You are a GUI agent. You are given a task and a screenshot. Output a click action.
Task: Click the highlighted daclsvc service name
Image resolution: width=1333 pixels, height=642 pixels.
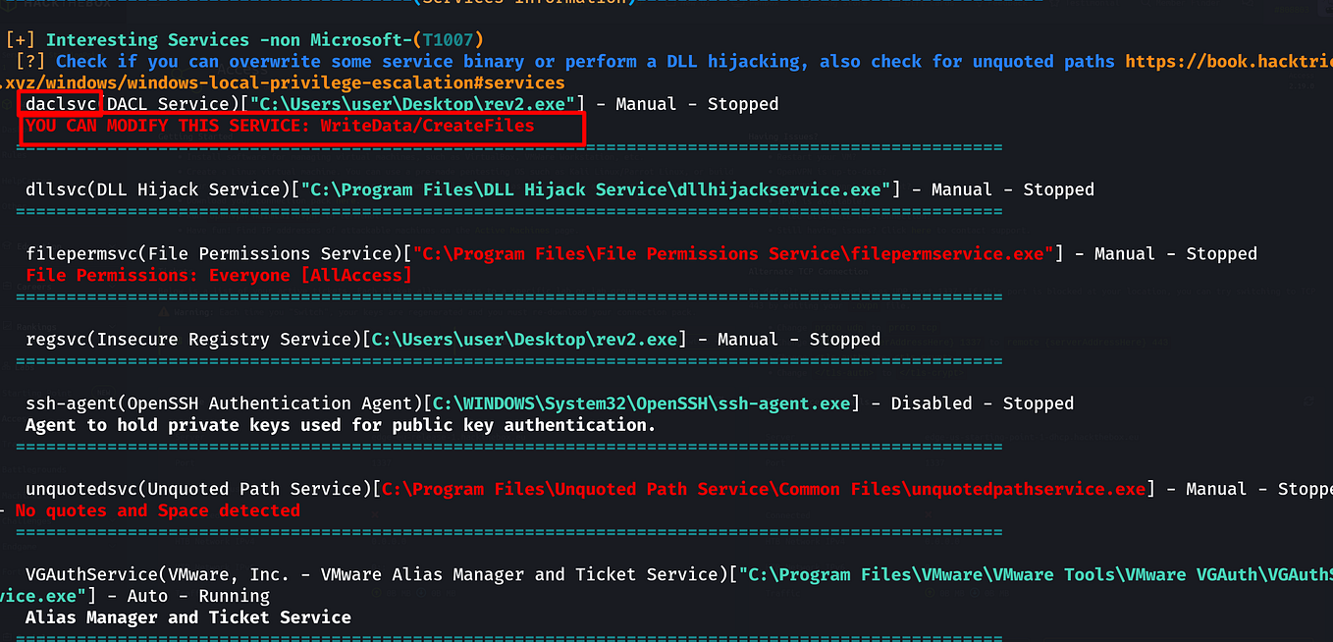61,103
